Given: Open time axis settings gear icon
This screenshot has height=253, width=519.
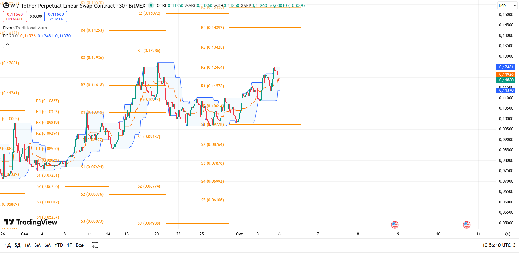Looking at the screenshot, I should [508, 234].
